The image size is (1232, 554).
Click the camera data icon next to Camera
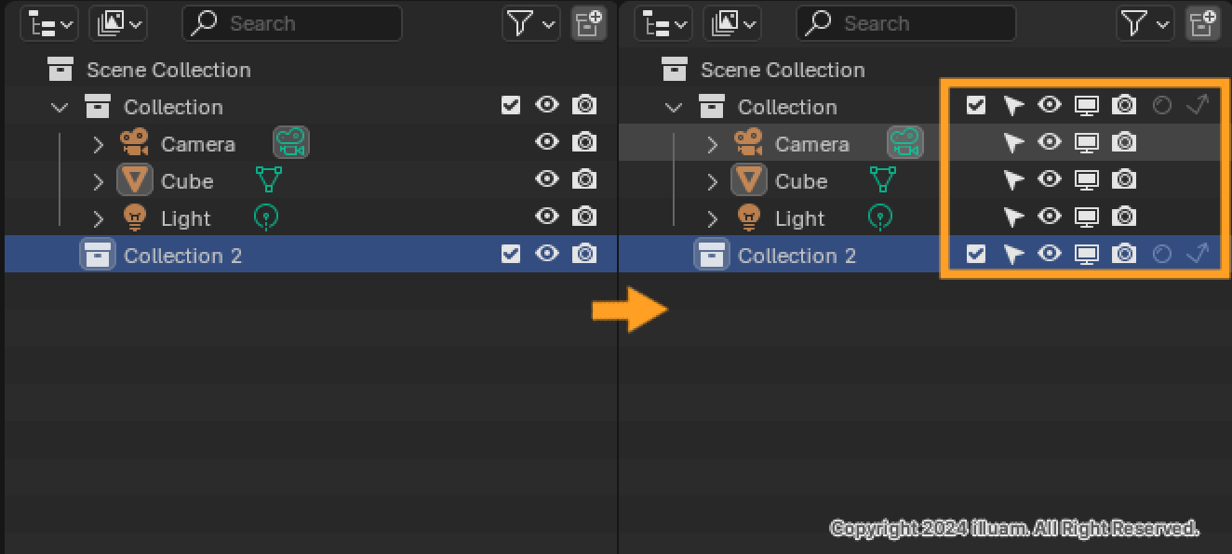(293, 143)
